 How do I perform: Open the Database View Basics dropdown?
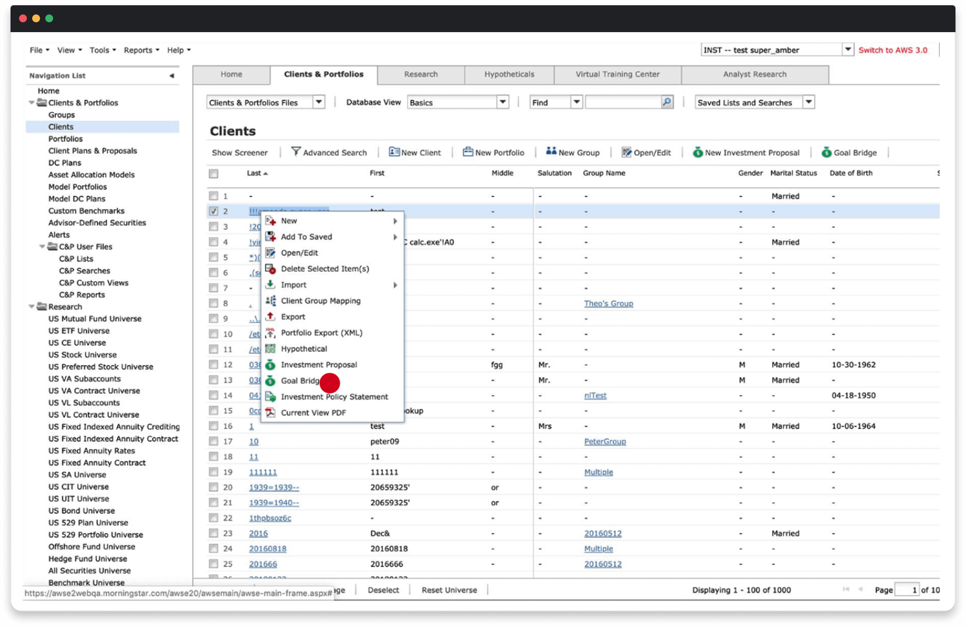(502, 102)
